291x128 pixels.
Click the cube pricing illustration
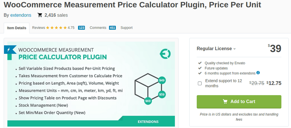click(146, 87)
